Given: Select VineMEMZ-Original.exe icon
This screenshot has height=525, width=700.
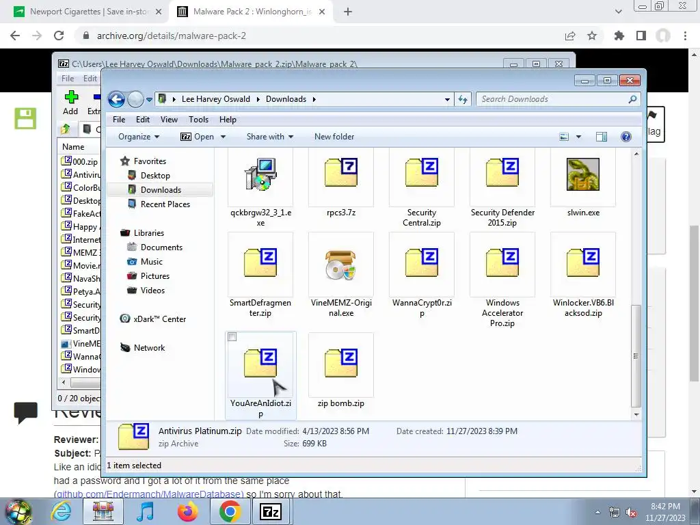Looking at the screenshot, I should point(341,265).
